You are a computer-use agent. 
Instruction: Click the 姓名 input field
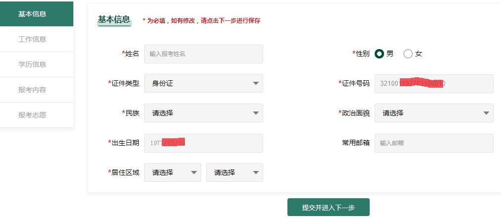point(203,54)
